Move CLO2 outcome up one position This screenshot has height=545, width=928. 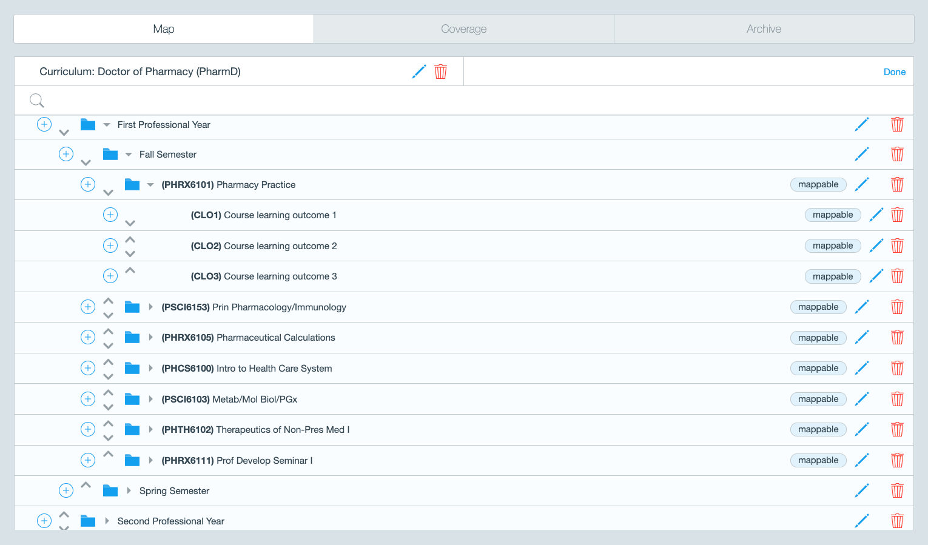(130, 239)
